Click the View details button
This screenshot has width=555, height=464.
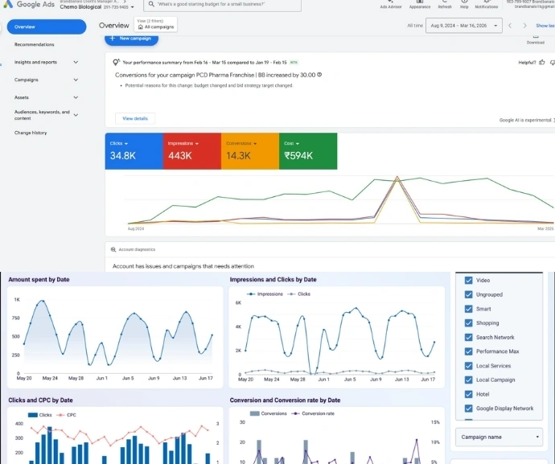tap(134, 118)
